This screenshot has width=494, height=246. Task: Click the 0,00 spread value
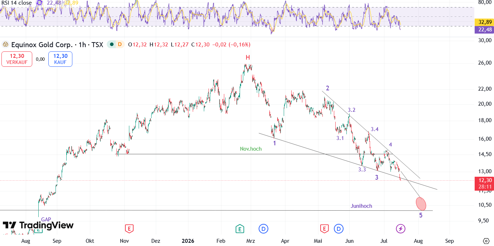(40, 59)
